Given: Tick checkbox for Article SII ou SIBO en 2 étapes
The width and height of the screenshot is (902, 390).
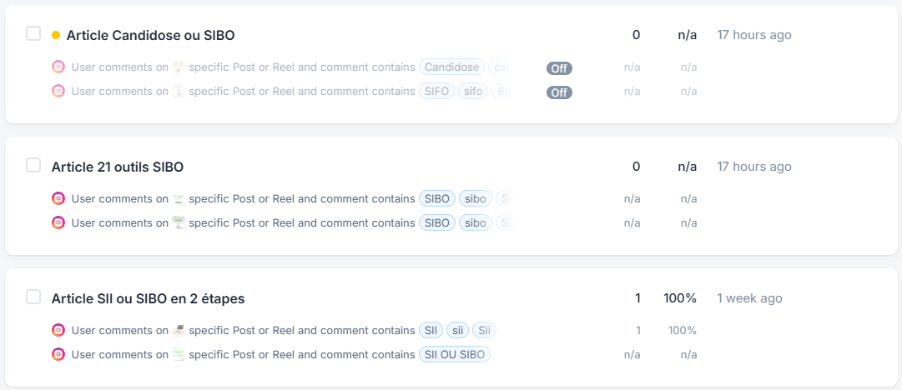Looking at the screenshot, I should click(x=33, y=297).
